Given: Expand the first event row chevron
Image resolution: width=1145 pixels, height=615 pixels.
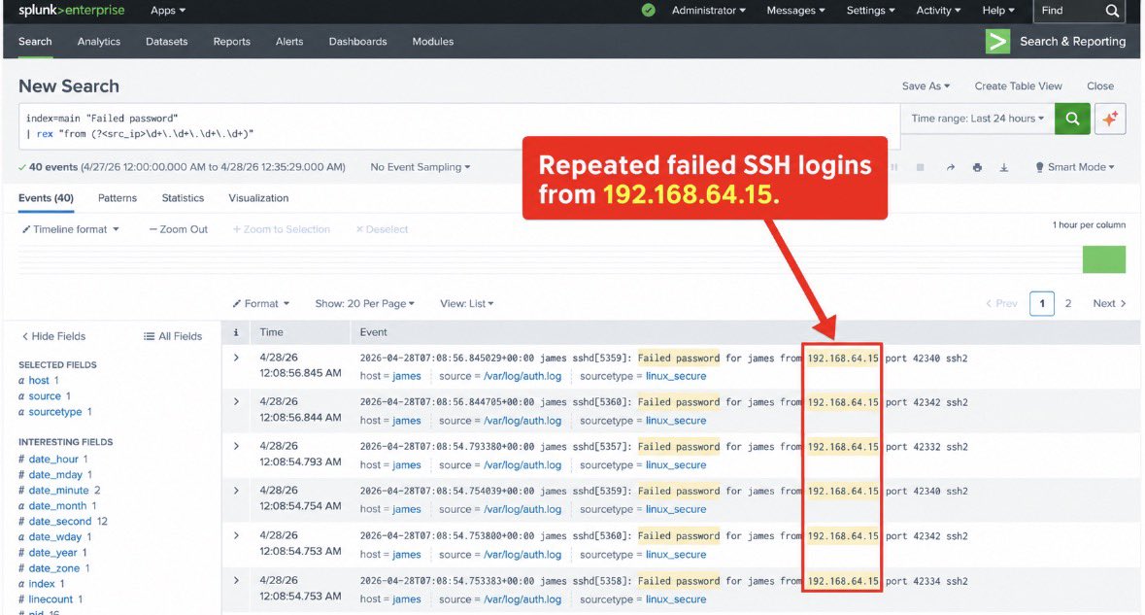Looking at the screenshot, I should click(236, 358).
